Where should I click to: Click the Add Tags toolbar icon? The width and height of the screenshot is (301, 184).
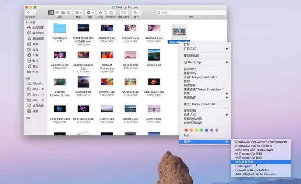point(111,13)
